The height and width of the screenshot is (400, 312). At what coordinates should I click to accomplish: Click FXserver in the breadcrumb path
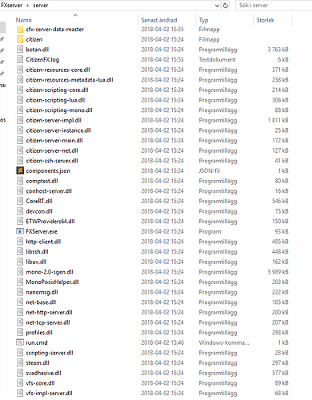(x=11, y=6)
